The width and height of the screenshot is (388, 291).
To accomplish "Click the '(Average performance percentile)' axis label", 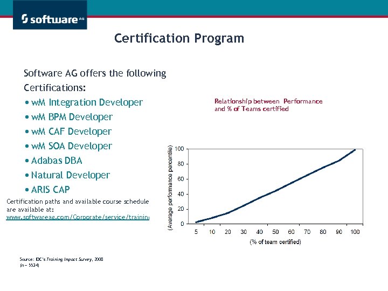I will tap(170, 188).
